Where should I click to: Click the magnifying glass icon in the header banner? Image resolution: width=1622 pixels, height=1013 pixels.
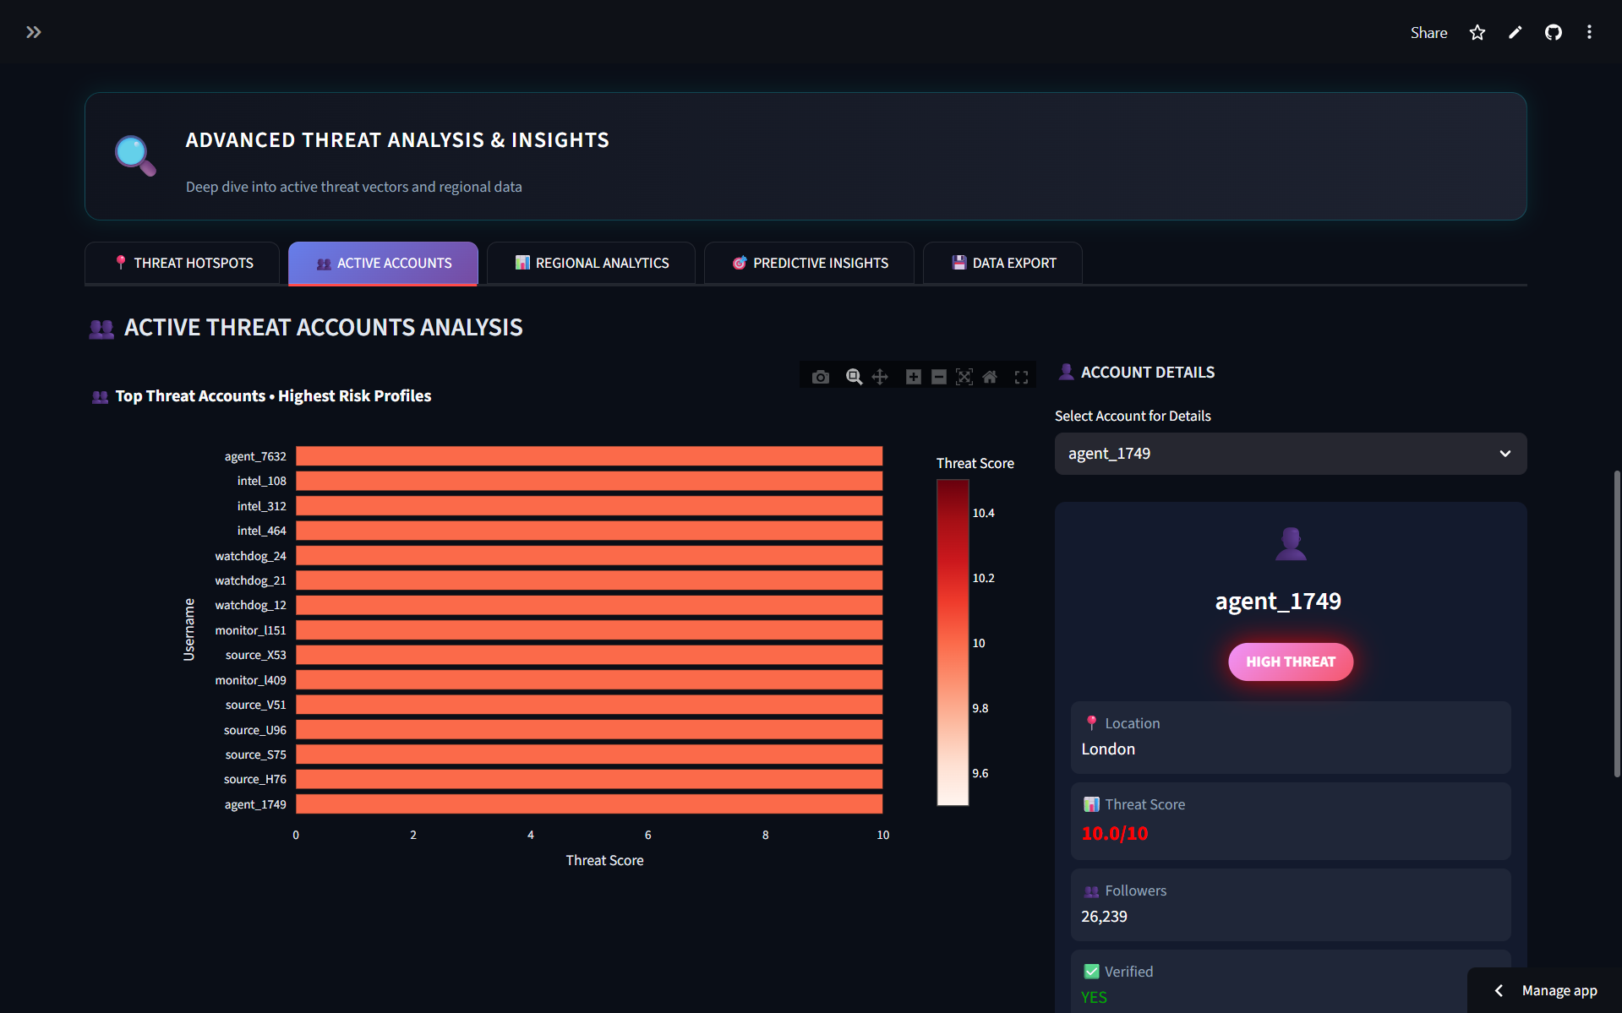pyautogui.click(x=135, y=155)
